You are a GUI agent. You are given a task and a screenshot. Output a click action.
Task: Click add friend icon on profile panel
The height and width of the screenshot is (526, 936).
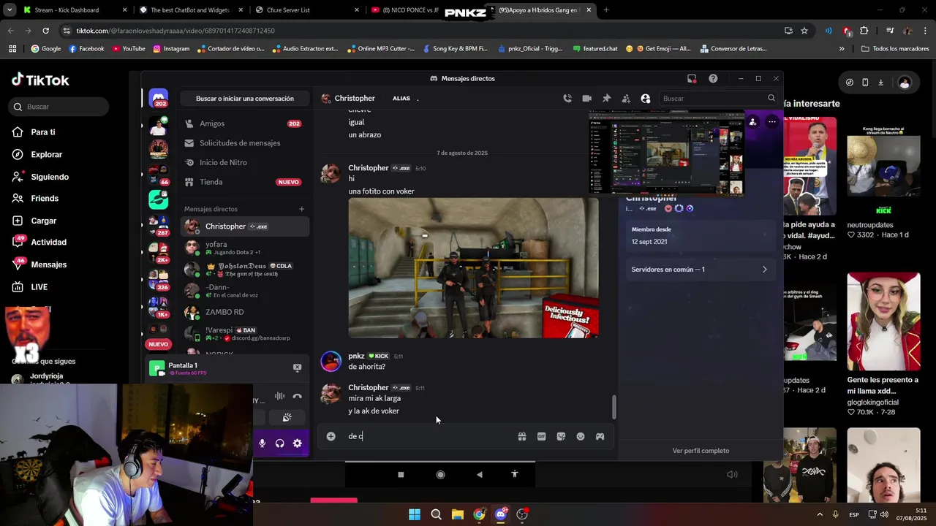[x=752, y=122]
